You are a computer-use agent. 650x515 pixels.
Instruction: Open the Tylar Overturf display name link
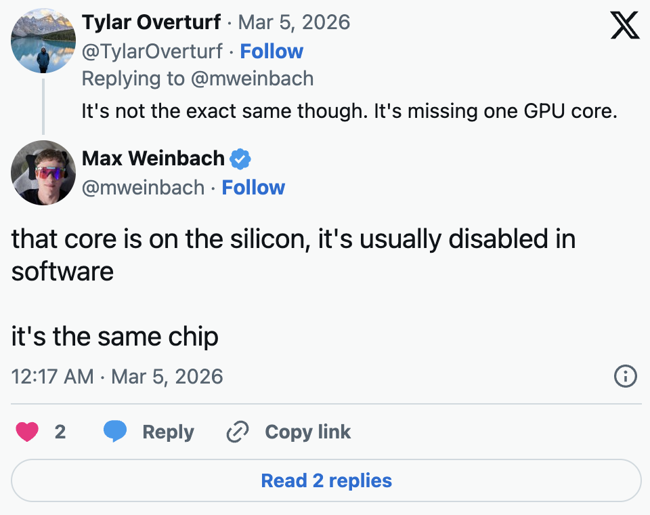(x=151, y=22)
